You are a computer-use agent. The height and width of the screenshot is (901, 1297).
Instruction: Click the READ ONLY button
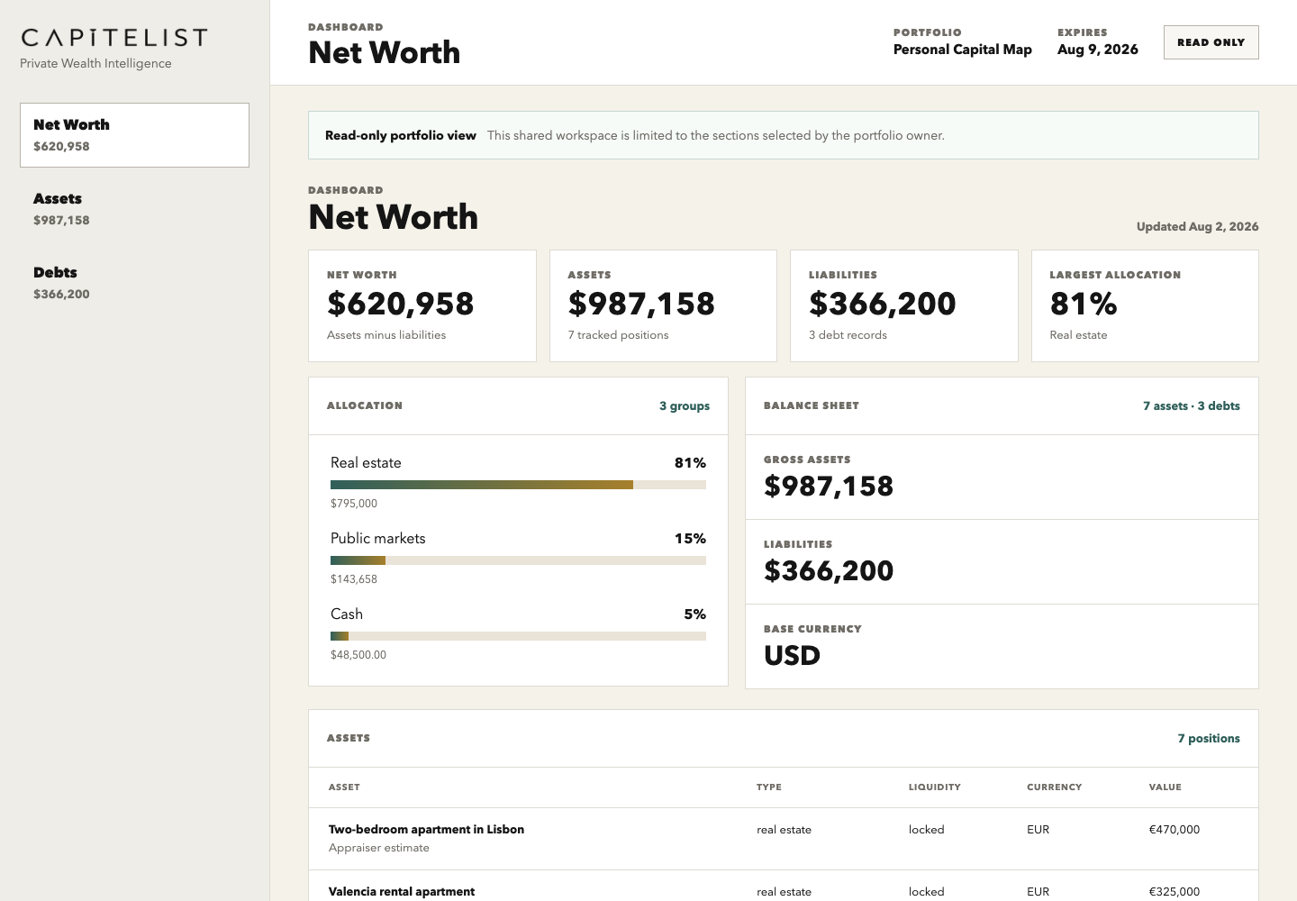[1211, 42]
